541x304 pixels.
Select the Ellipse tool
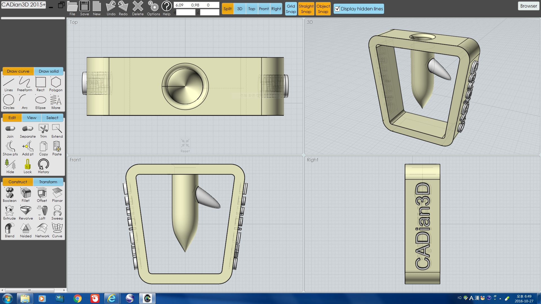coord(41,102)
